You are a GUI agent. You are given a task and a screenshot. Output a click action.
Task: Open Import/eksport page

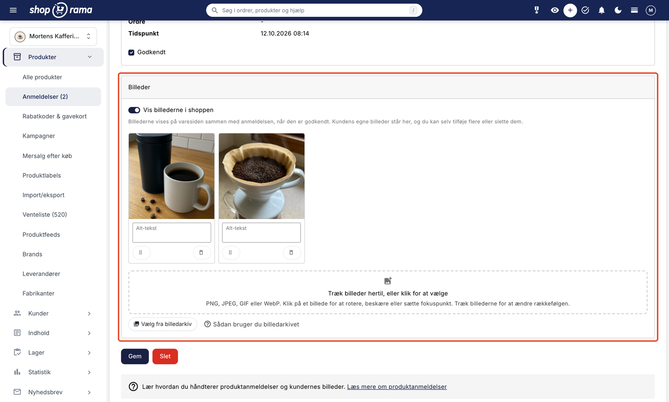[43, 195]
